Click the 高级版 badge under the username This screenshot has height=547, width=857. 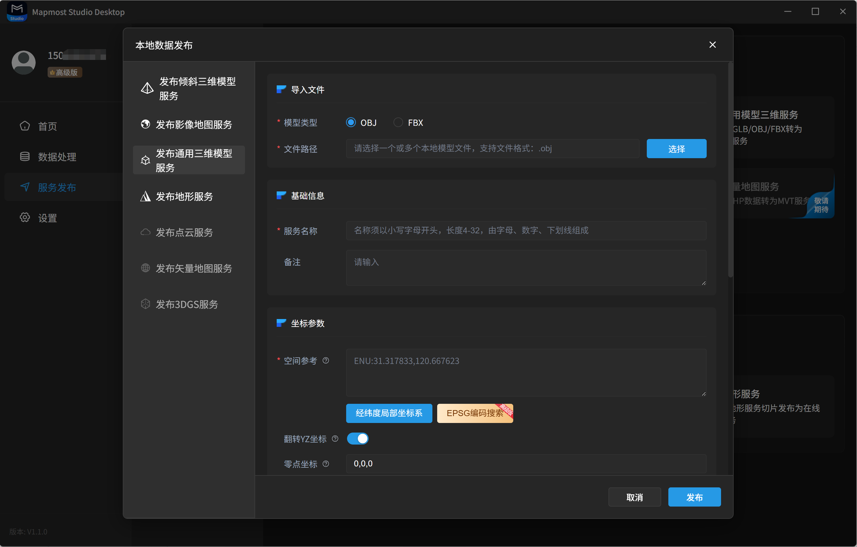coord(65,72)
